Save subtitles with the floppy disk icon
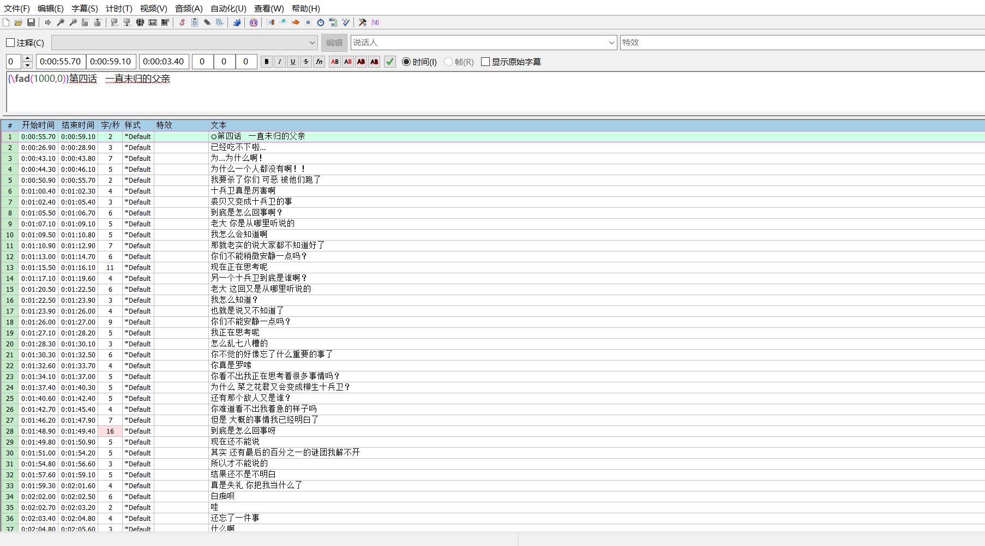 31,22
